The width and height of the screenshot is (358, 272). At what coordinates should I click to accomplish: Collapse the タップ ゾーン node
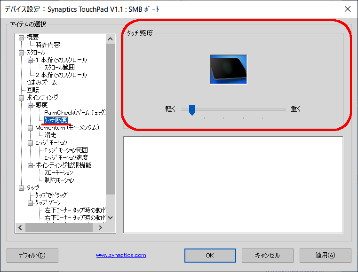click(x=30, y=203)
